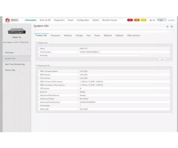Select Sensor Info in sidebar
178x148 pixels.
10,70
